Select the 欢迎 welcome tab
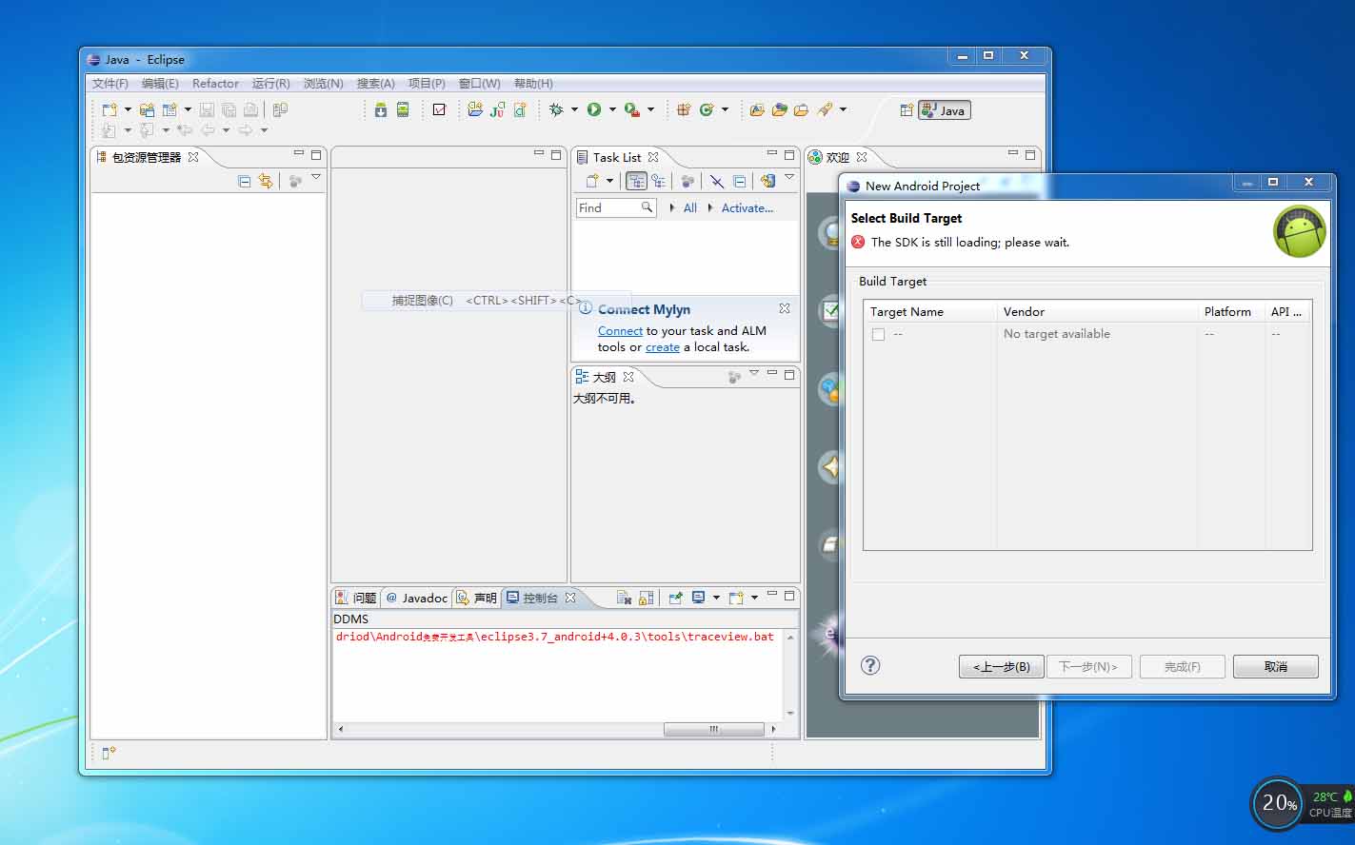Viewport: 1355px width, 845px height. pyautogui.click(x=837, y=157)
